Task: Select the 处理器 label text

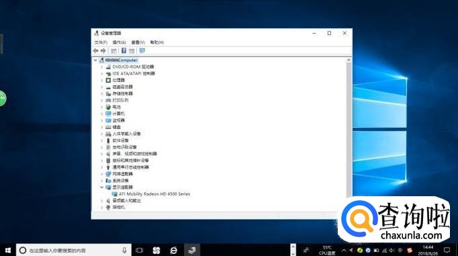Action: point(119,80)
